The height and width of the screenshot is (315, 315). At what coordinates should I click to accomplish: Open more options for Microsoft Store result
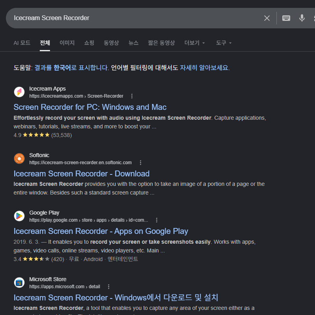point(109,287)
